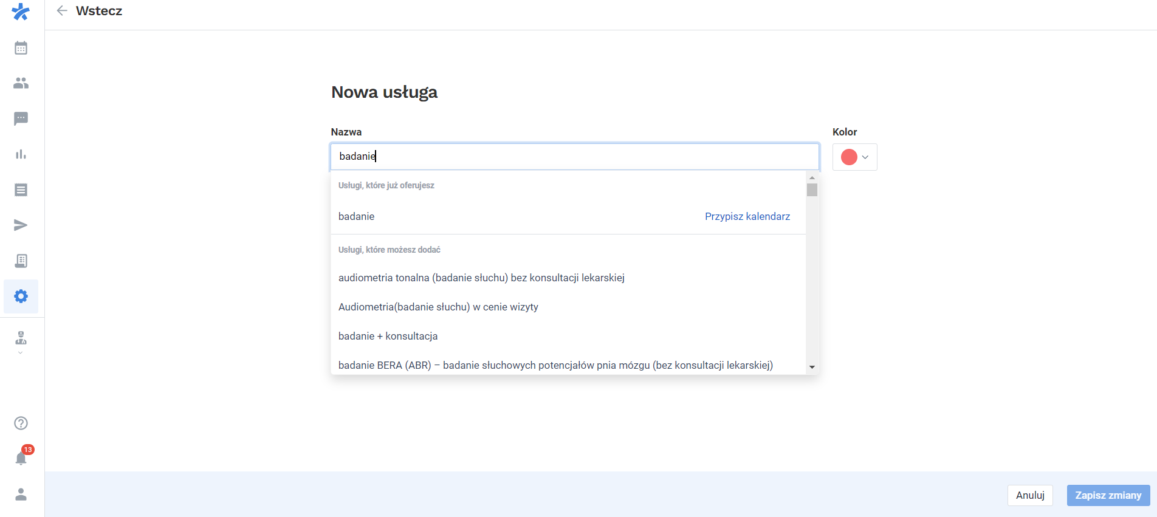Open the help question mark icon

pyautogui.click(x=21, y=423)
